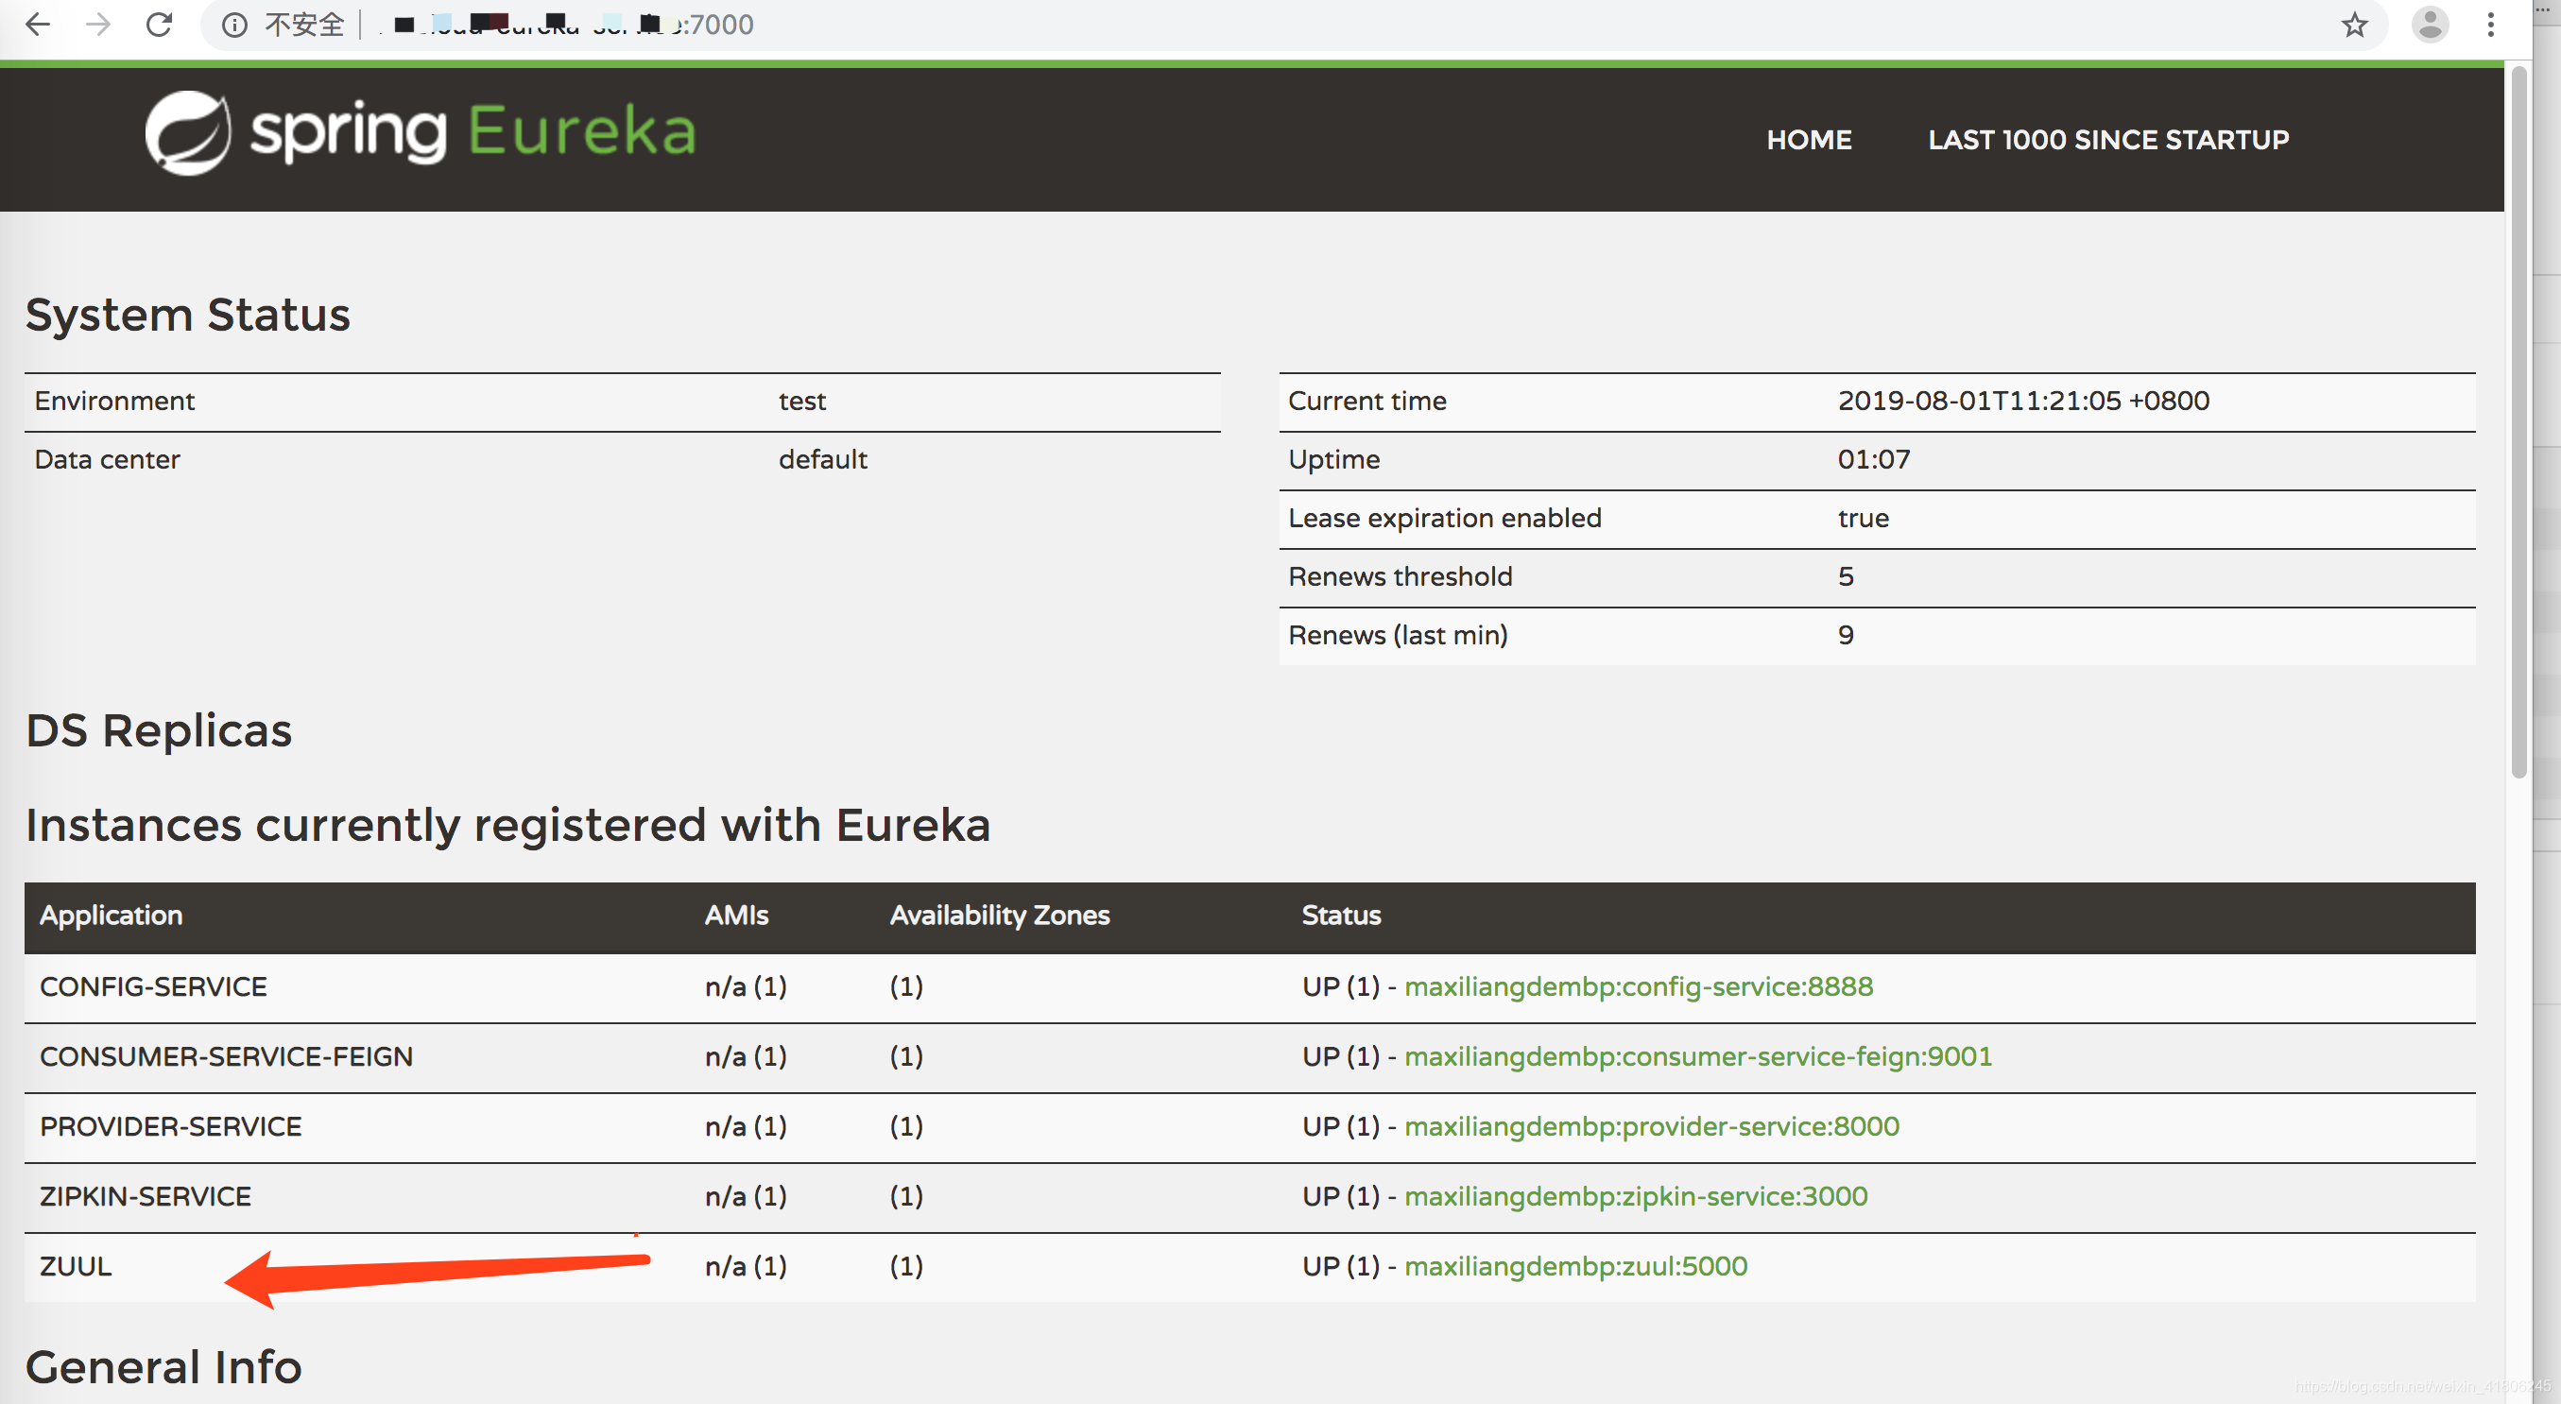Select the CONSUMER-SERVICE-FEIGN application name
The image size is (2561, 1404).
pos(226,1056)
